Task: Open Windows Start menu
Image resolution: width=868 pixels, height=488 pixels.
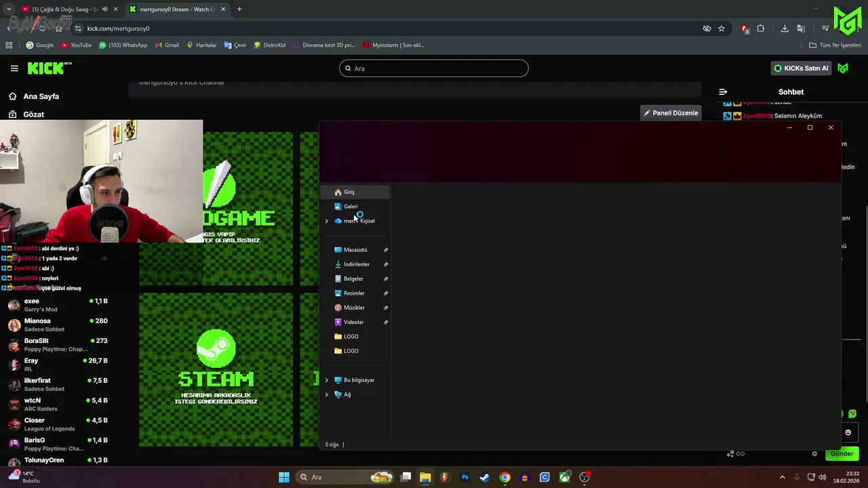Action: pos(284,477)
